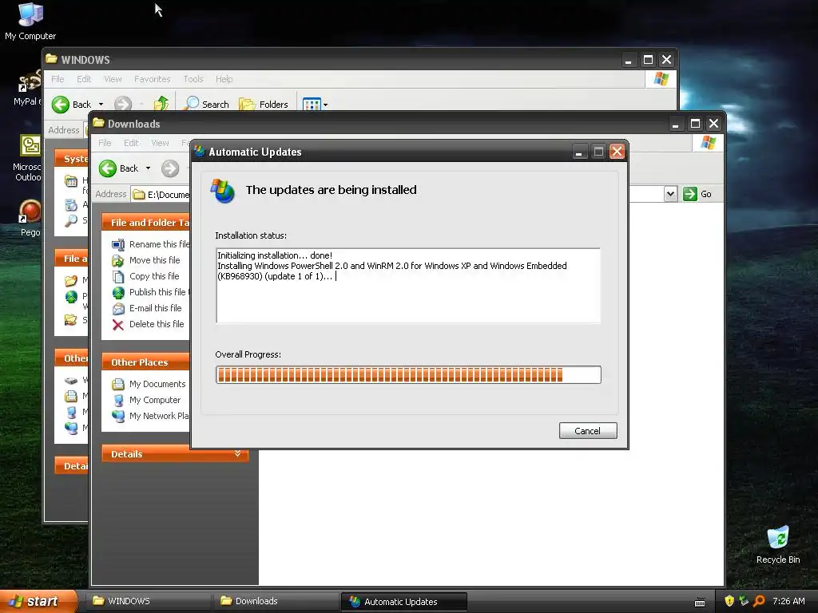The image size is (818, 613).
Task: Open Tools menu in WINDOWS window
Action: click(x=193, y=79)
